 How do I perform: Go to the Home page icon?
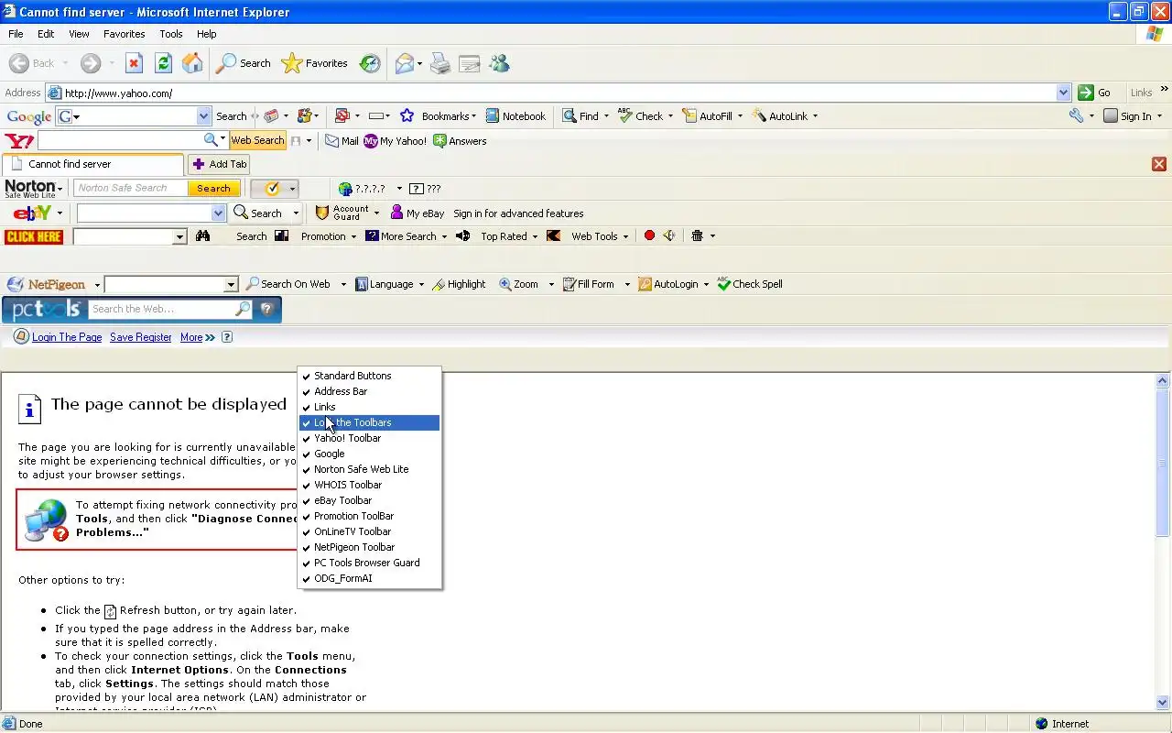tap(192, 63)
